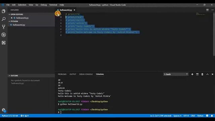Click Ln 7, Col 1 cursor position
Image resolution: width=215 pixels, height=121 pixels.
pyautogui.click(x=161, y=116)
